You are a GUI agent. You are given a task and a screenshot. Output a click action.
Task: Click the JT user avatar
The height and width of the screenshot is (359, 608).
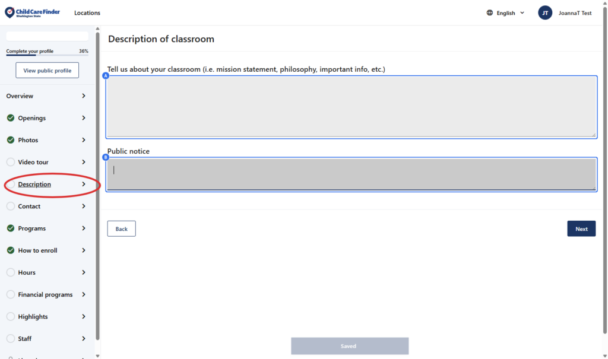pyautogui.click(x=545, y=13)
